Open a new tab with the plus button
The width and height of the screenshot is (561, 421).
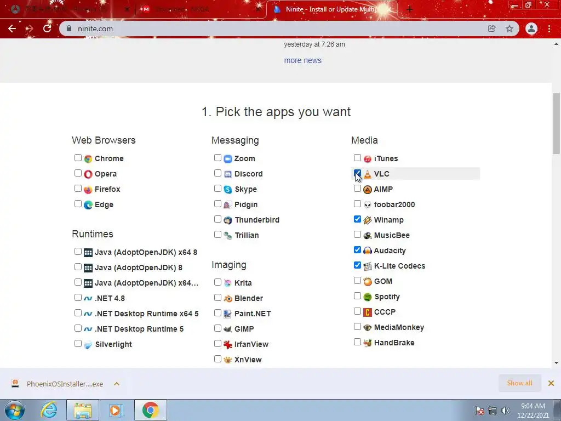tap(410, 9)
